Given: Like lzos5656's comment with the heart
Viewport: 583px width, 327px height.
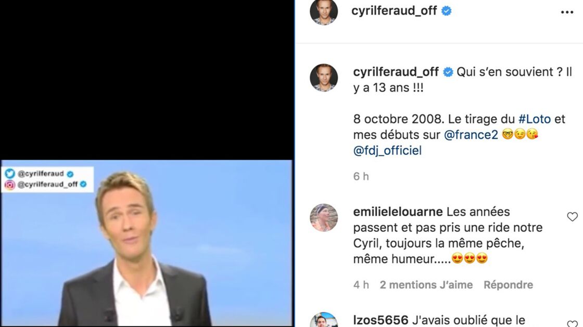Looking at the screenshot, I should pos(572,324).
